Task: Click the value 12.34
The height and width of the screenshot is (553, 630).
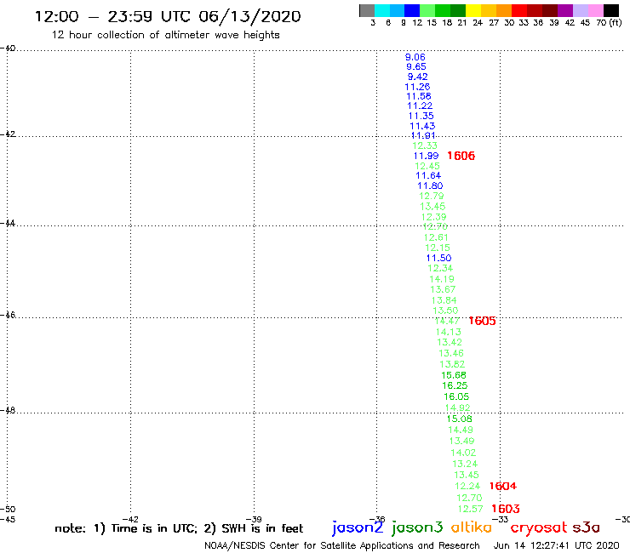Action: point(440,268)
